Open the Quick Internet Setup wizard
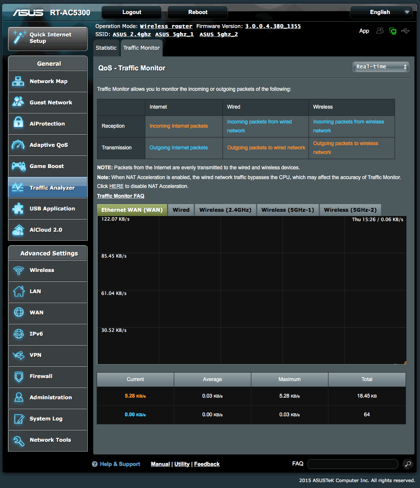The image size is (420, 488). [x=47, y=39]
